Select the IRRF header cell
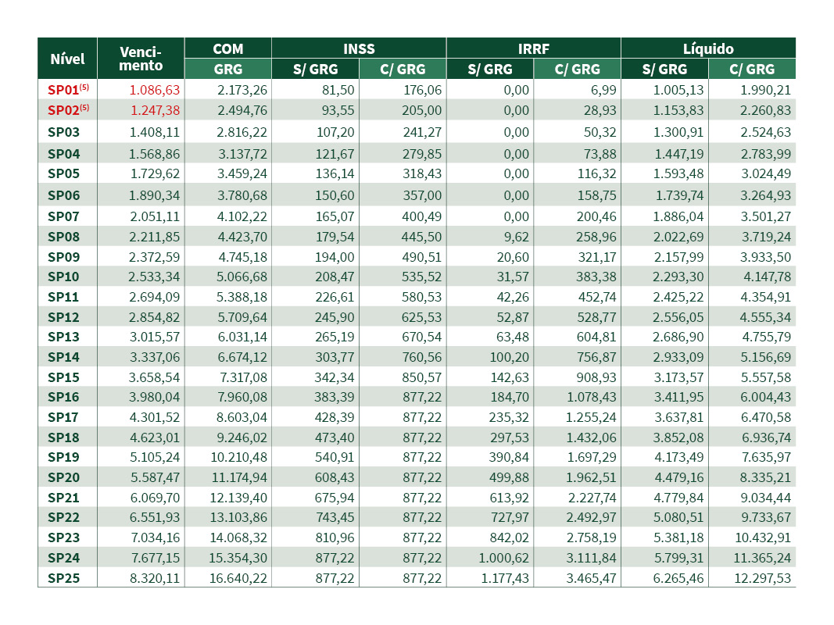 533,48
